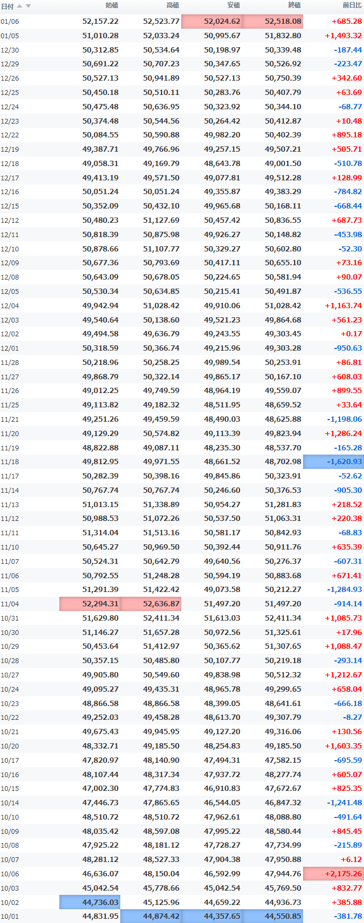
Task: Click the tiny change value +0.17
Action: coord(352,334)
